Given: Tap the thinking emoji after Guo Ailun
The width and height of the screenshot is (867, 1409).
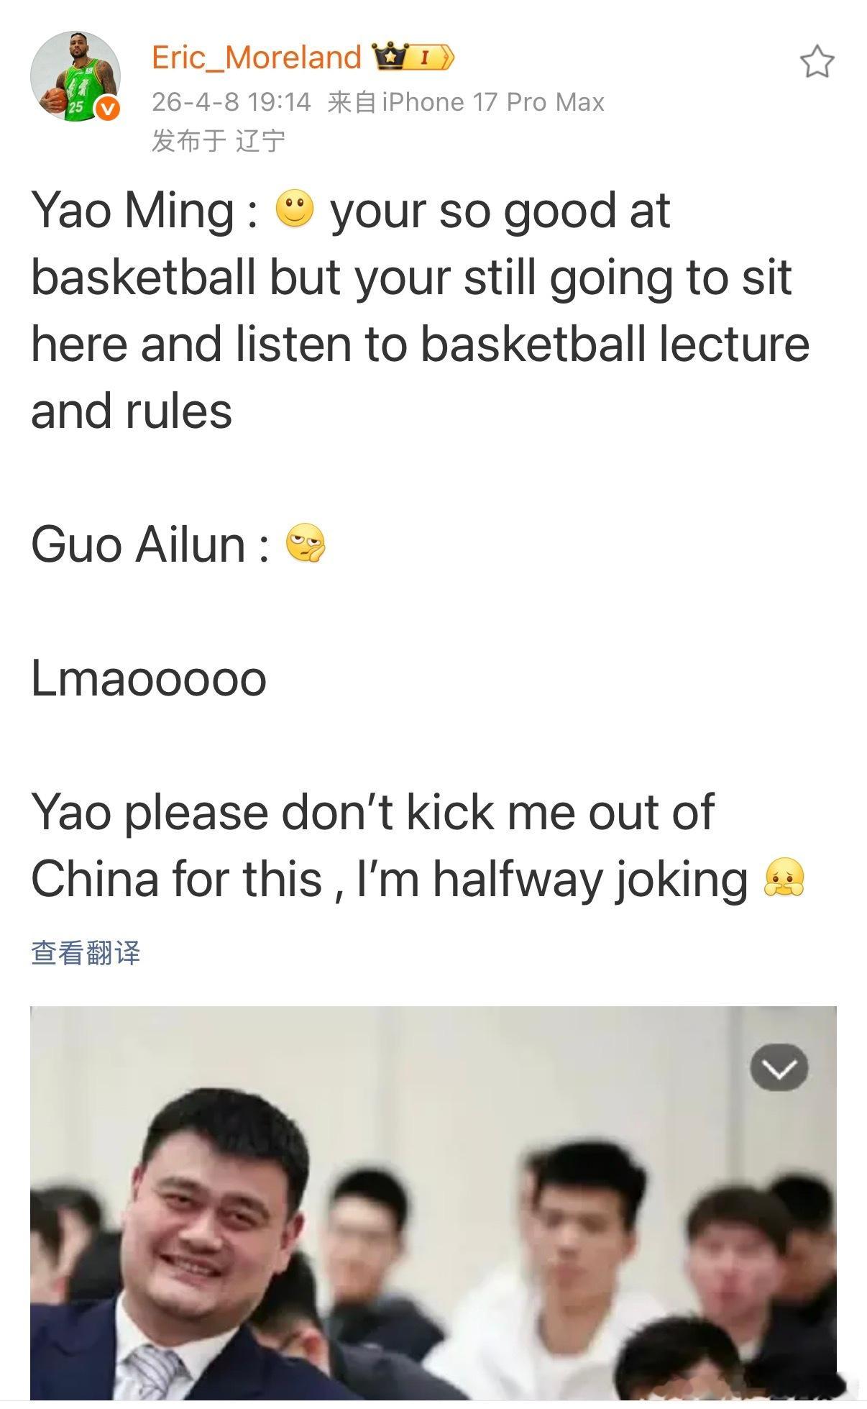Looking at the screenshot, I should (x=306, y=543).
